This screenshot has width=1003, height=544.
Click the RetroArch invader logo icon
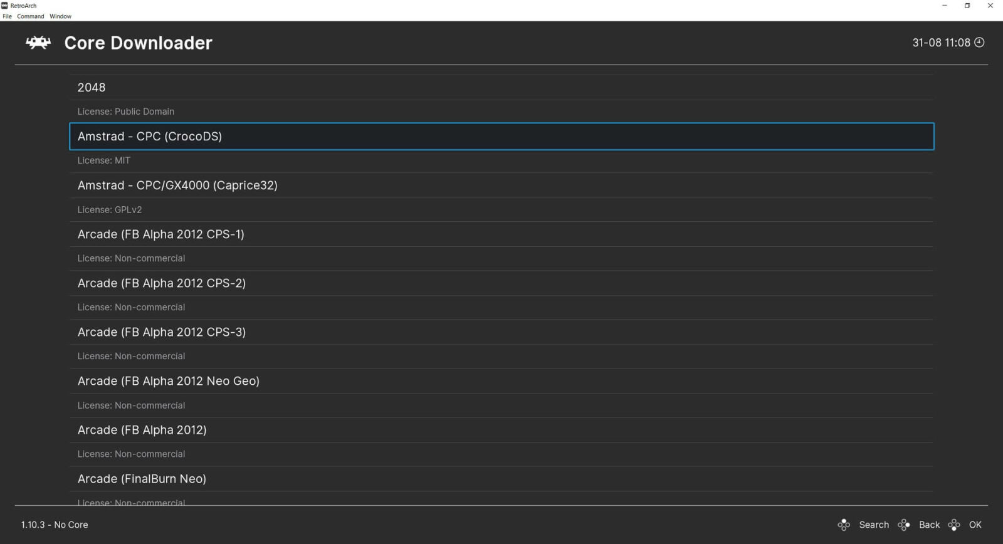pyautogui.click(x=38, y=43)
